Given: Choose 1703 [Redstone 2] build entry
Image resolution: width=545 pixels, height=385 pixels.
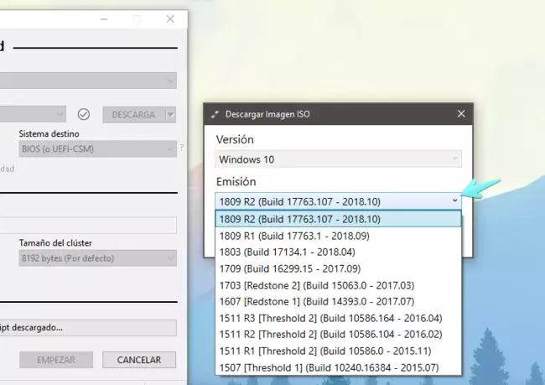Looking at the screenshot, I should (x=338, y=284).
